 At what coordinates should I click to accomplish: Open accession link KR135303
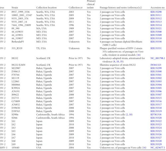(x=156, y=81)
